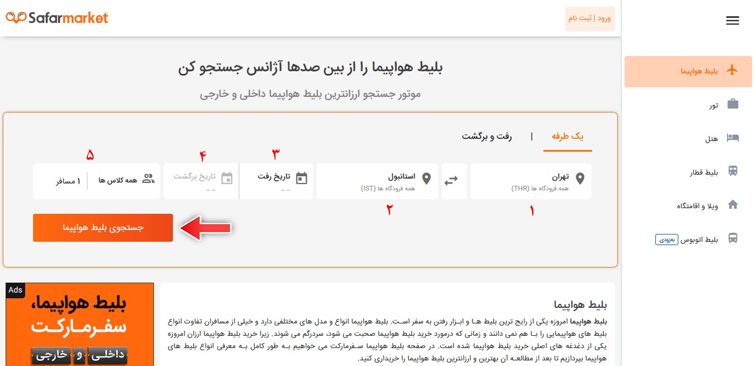This screenshot has width=755, height=366.
Task: Click the passengers people icon
Action: point(148,179)
